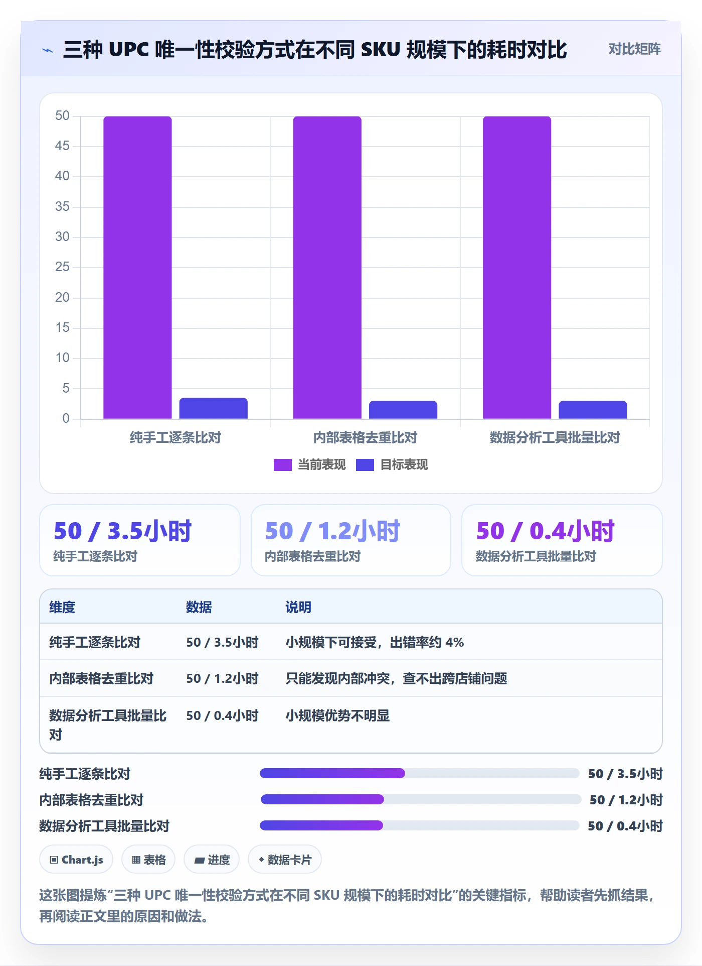This screenshot has width=702, height=966.
Task: Click the 当前表现 legend label
Action: [321, 465]
